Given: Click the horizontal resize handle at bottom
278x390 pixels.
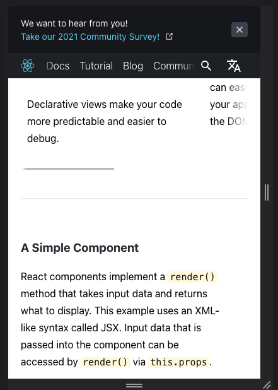Looking at the screenshot, I should point(134,386).
